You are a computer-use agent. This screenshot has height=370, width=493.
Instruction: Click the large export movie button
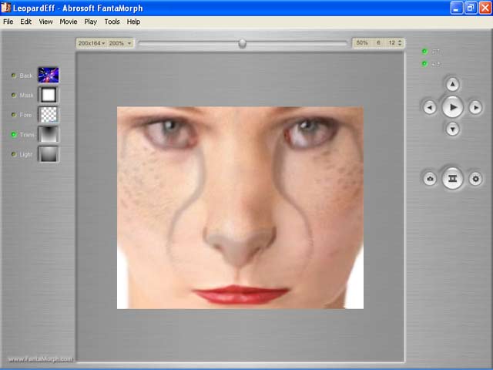coord(453,178)
